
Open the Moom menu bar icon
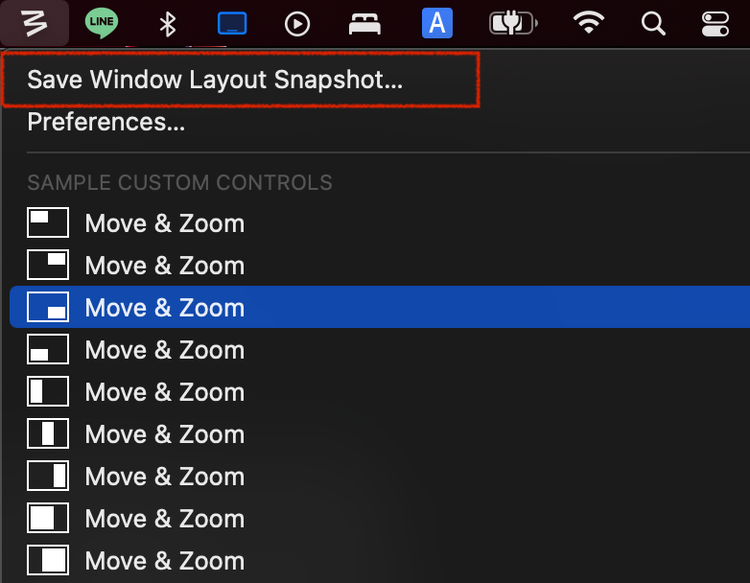pos(34,23)
